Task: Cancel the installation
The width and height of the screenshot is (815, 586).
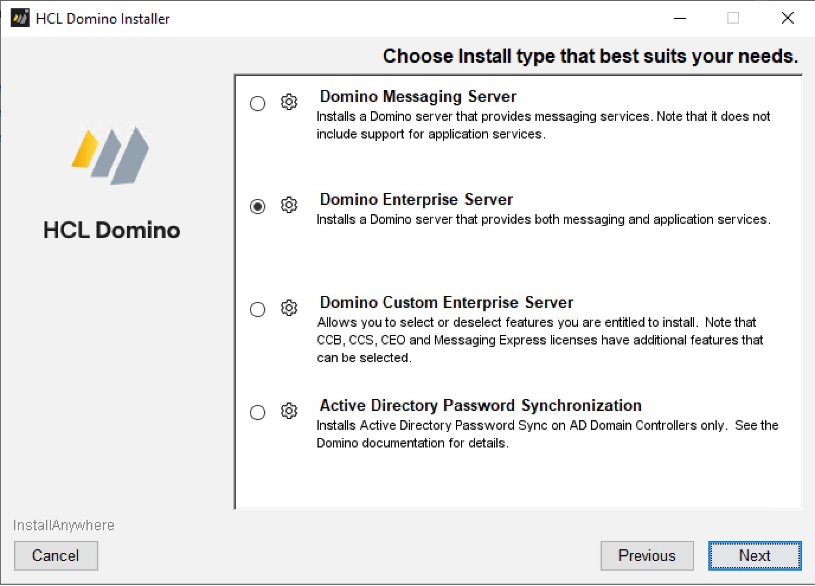Action: (x=56, y=556)
